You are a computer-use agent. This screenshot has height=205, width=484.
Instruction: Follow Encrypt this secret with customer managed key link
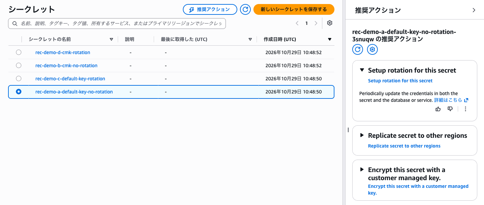point(418,190)
